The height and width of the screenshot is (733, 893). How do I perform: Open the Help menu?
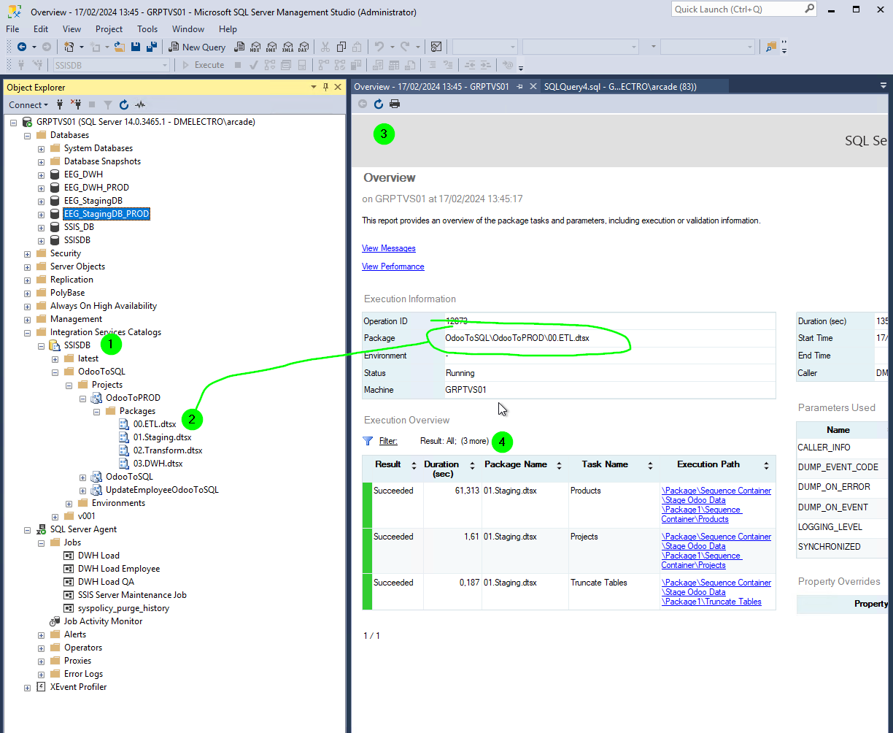tap(228, 29)
